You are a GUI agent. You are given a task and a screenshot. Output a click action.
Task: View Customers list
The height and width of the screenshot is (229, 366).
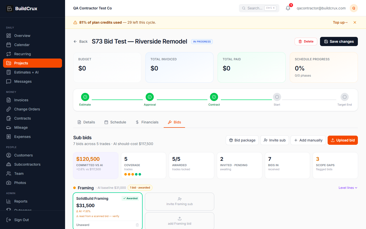point(33,155)
